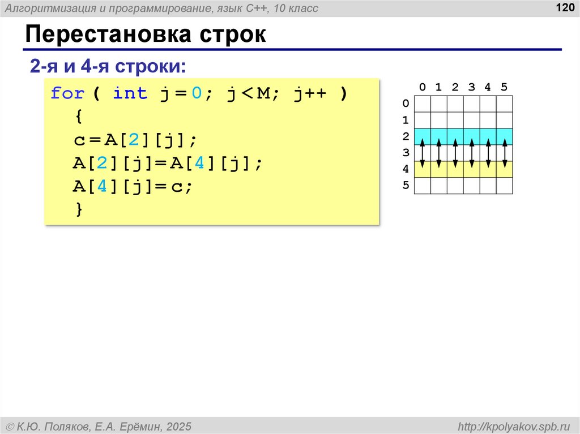Click the header text "Алгоритмизация и программирование, язык C++, 10 класс"
This screenshot has width=580, height=434.
[x=161, y=8]
